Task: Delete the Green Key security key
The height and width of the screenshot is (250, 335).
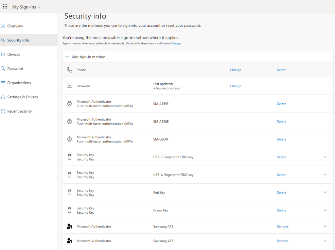Action: click(x=281, y=210)
